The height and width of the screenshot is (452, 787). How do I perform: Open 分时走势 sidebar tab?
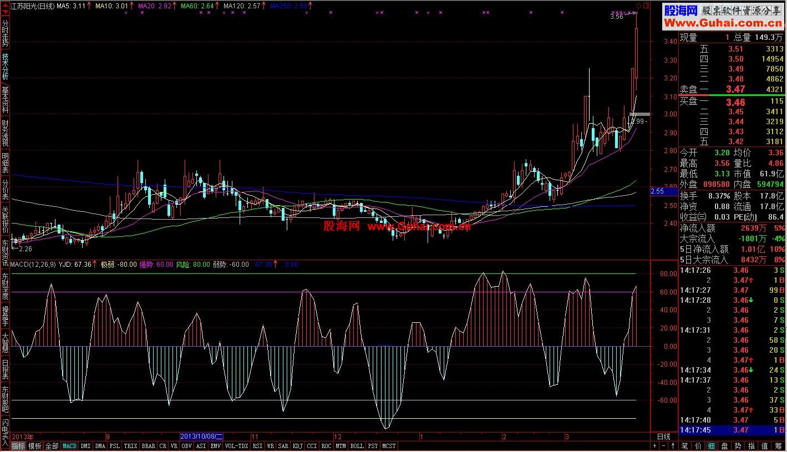(x=5, y=33)
